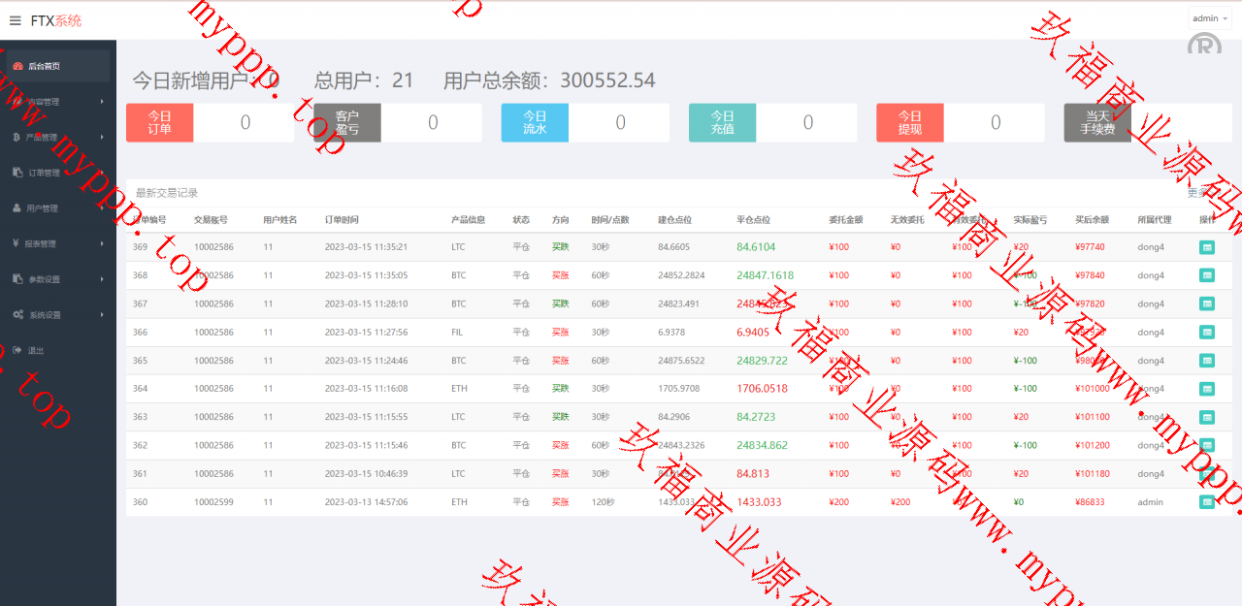Click the user icon for 用户管理
Viewport: 1242px width, 606px height.
pyautogui.click(x=17, y=208)
